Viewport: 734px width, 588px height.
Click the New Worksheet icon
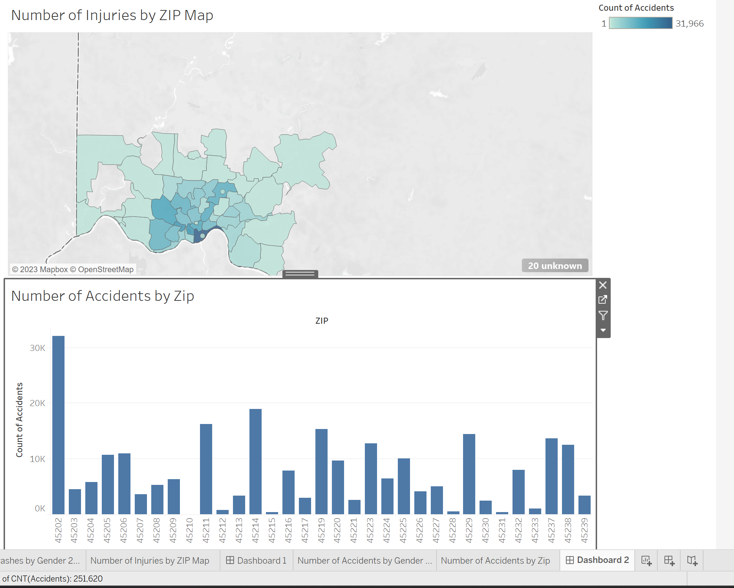pyautogui.click(x=646, y=560)
